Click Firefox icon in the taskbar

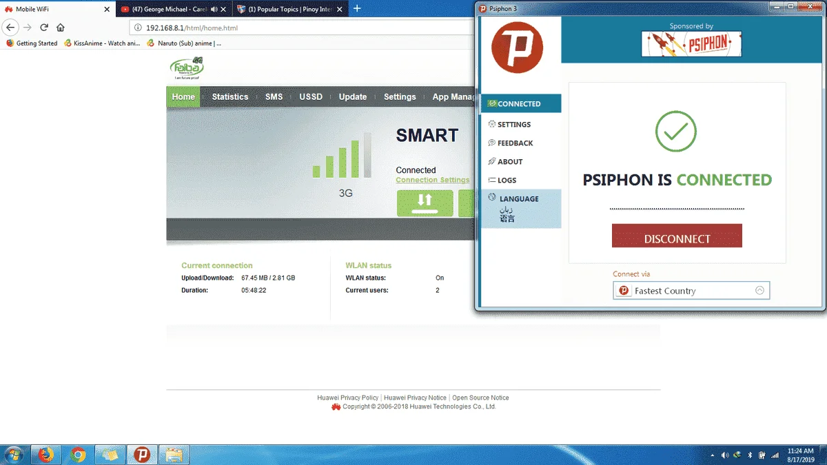46,455
